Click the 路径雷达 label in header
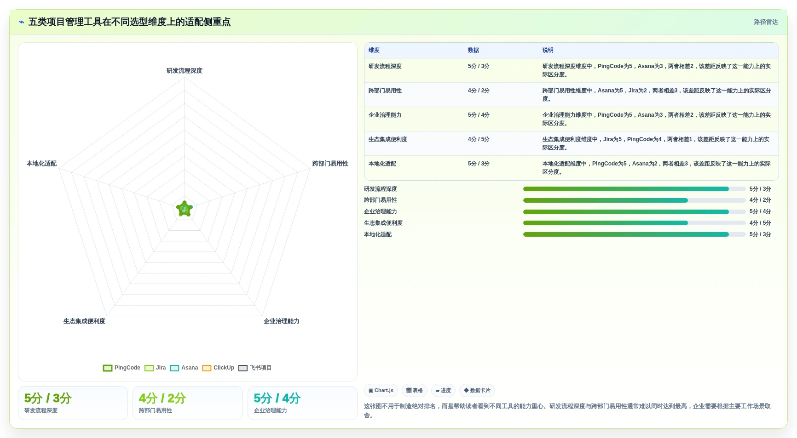 [766, 22]
